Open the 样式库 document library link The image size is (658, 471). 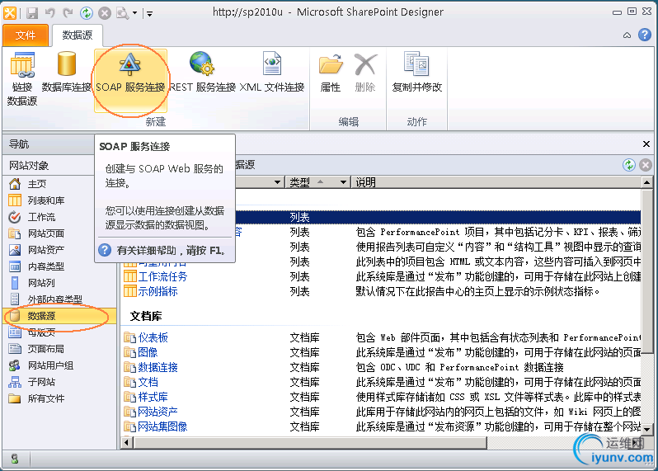(x=153, y=397)
